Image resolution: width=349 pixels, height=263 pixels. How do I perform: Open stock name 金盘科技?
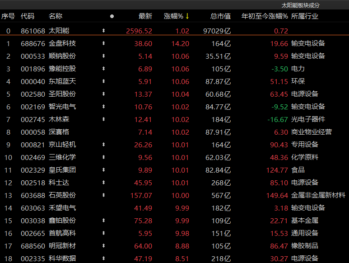coord(62,43)
